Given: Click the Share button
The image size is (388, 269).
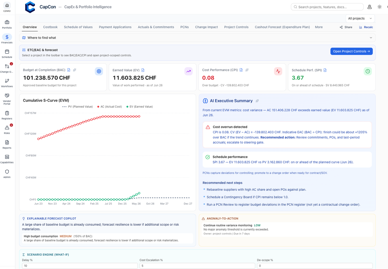Looking at the screenshot, I should pos(346,27).
